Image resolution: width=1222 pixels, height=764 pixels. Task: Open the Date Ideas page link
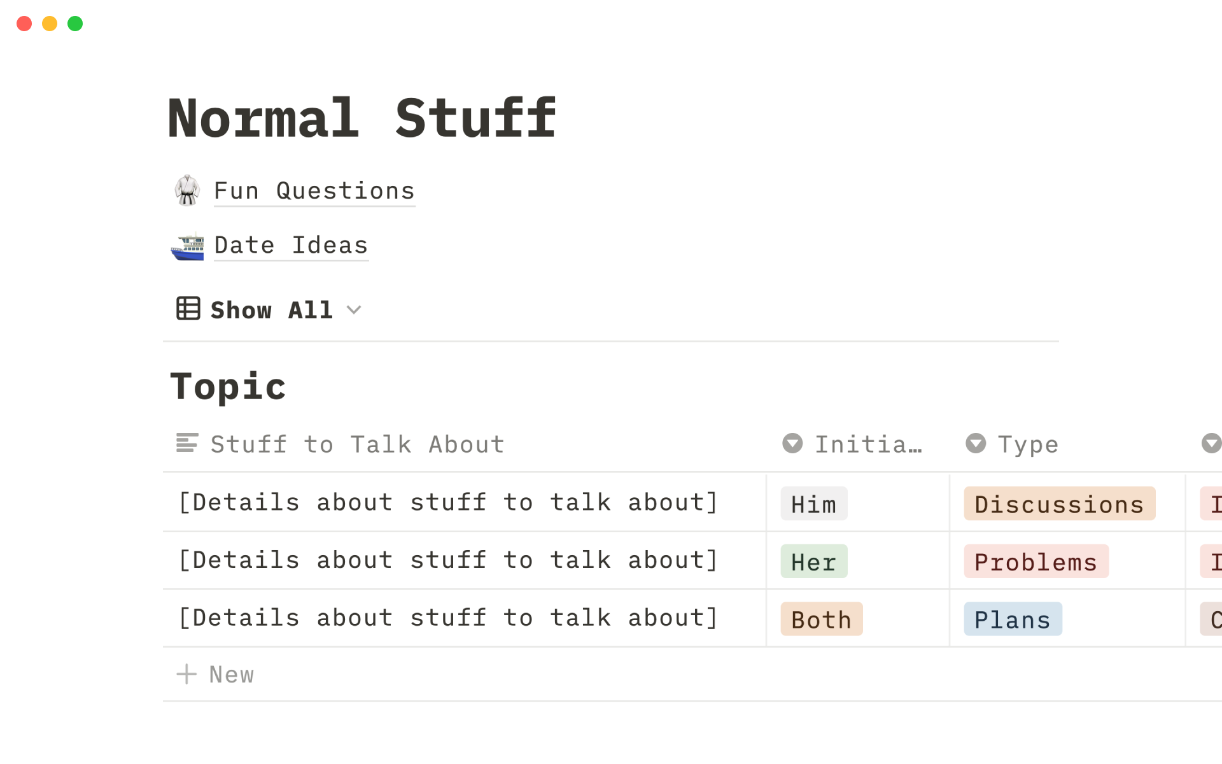[x=291, y=246]
